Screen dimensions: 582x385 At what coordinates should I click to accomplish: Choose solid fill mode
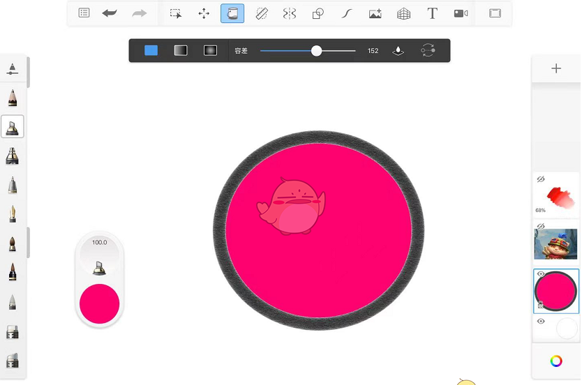pyautogui.click(x=151, y=50)
